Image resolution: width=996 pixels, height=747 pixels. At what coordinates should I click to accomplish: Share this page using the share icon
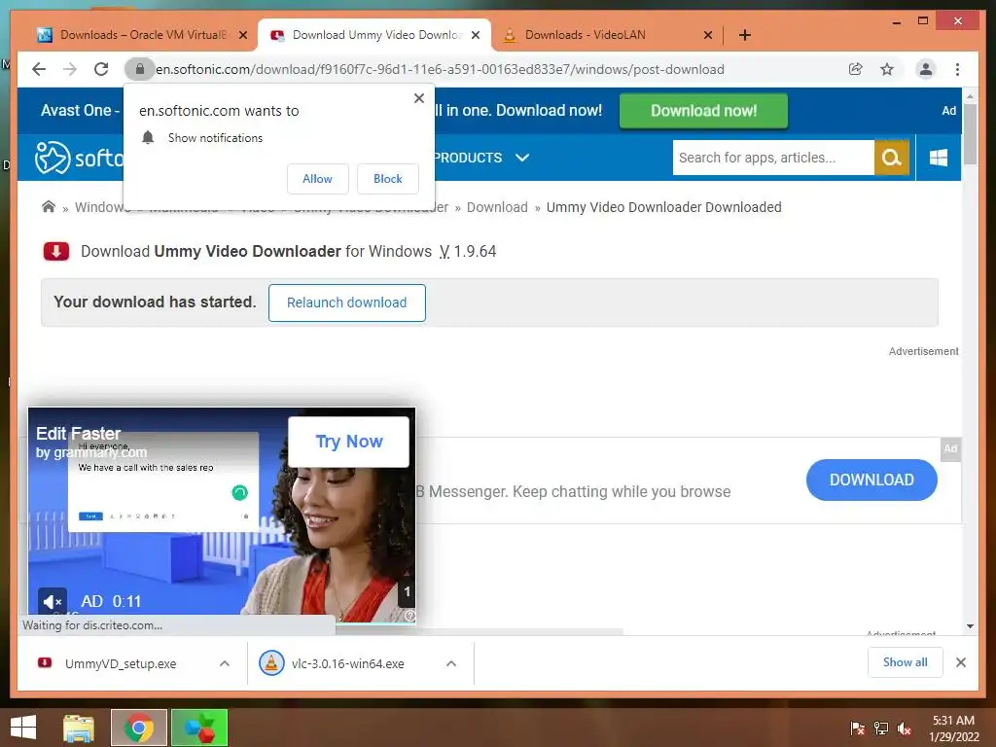[856, 69]
